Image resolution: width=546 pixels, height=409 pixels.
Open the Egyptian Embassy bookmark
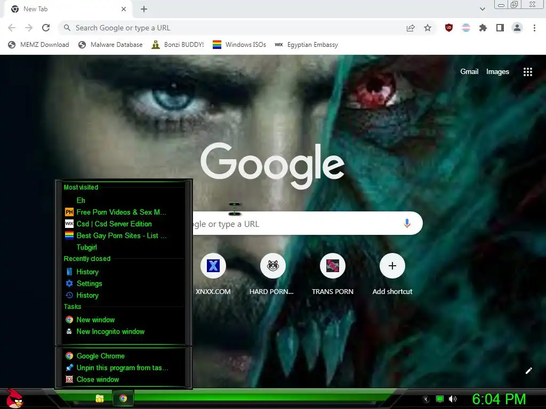coord(306,45)
